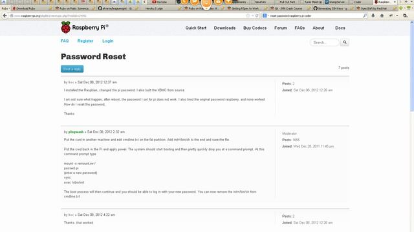The width and height of the screenshot is (414, 232).
Task: Click the Password Reset topic title
Action: [x=93, y=56]
